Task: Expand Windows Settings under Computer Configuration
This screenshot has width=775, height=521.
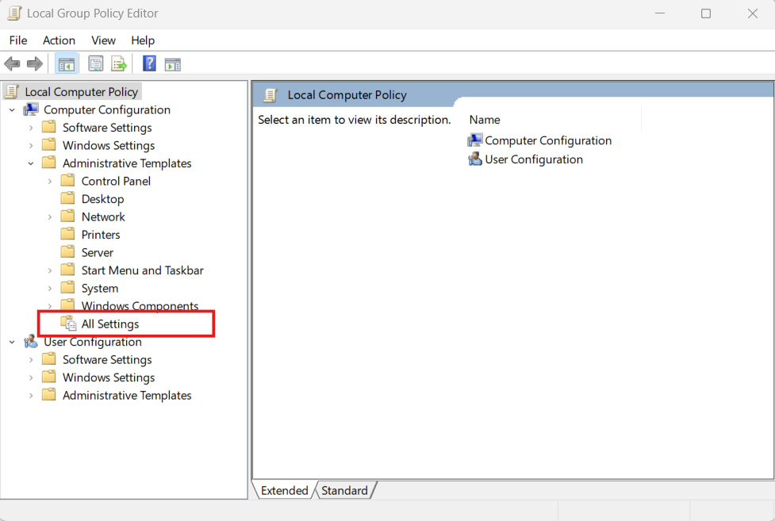Action: [x=31, y=145]
